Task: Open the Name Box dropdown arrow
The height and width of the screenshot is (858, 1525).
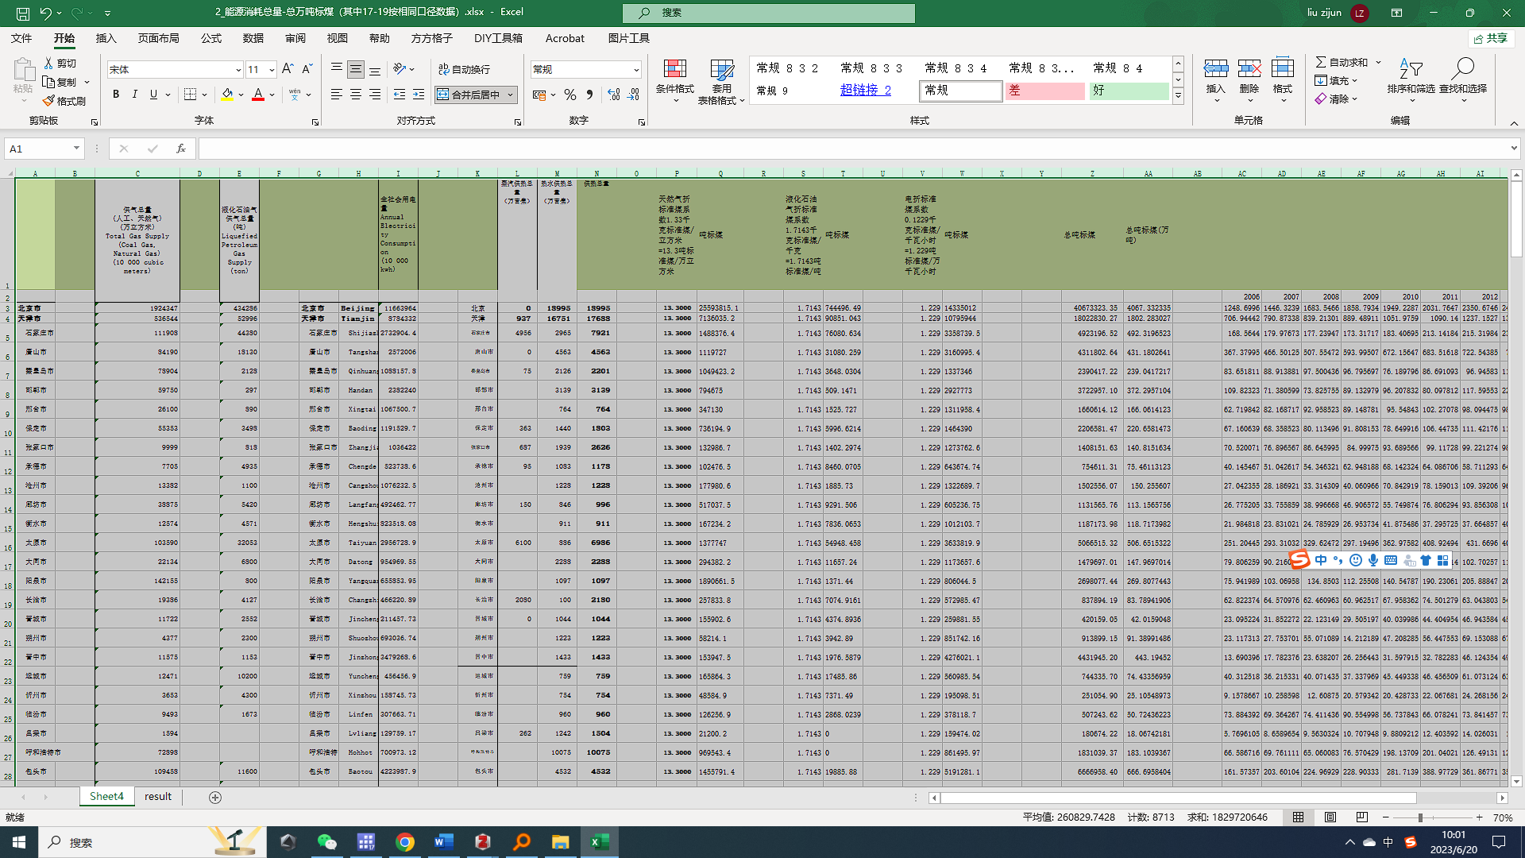Action: coord(76,149)
